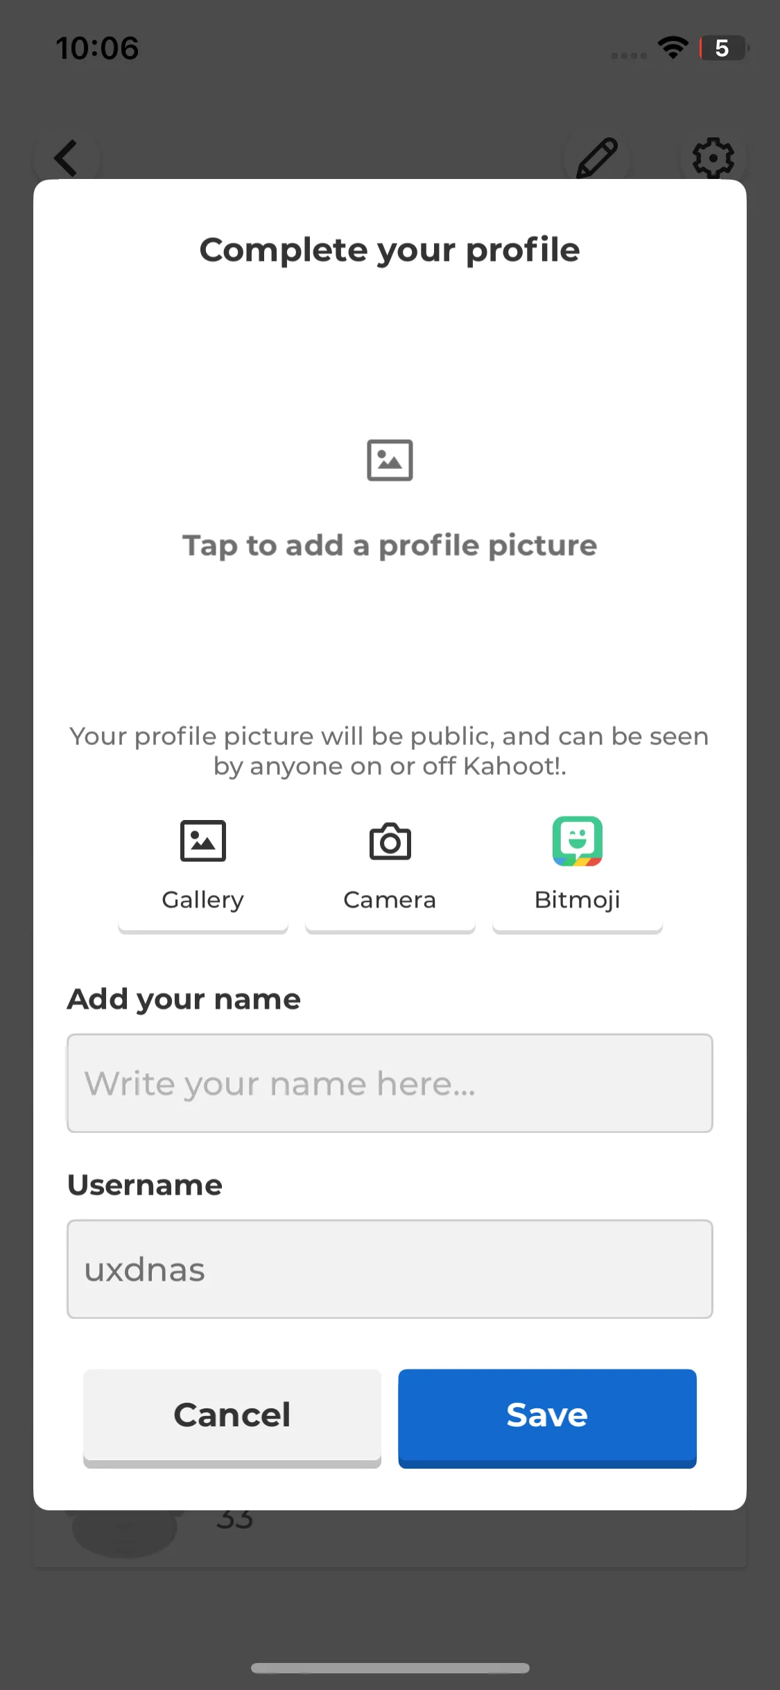Image resolution: width=780 pixels, height=1690 pixels.
Task: Pick the green Bitmoji icon
Action: tap(577, 841)
